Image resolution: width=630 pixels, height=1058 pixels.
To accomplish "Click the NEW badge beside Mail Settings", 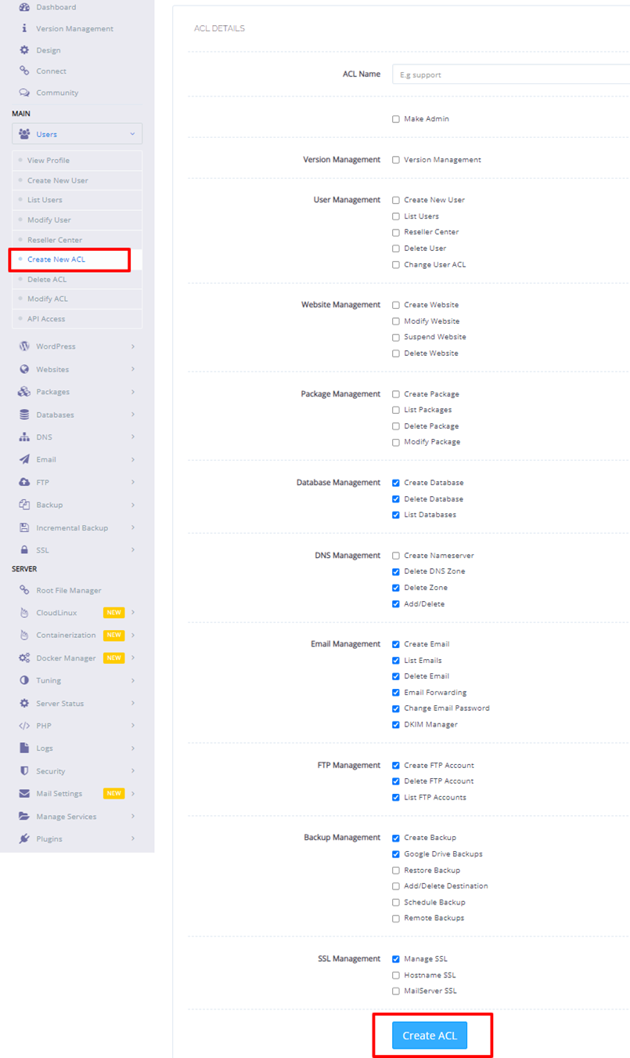I will pyautogui.click(x=114, y=793).
